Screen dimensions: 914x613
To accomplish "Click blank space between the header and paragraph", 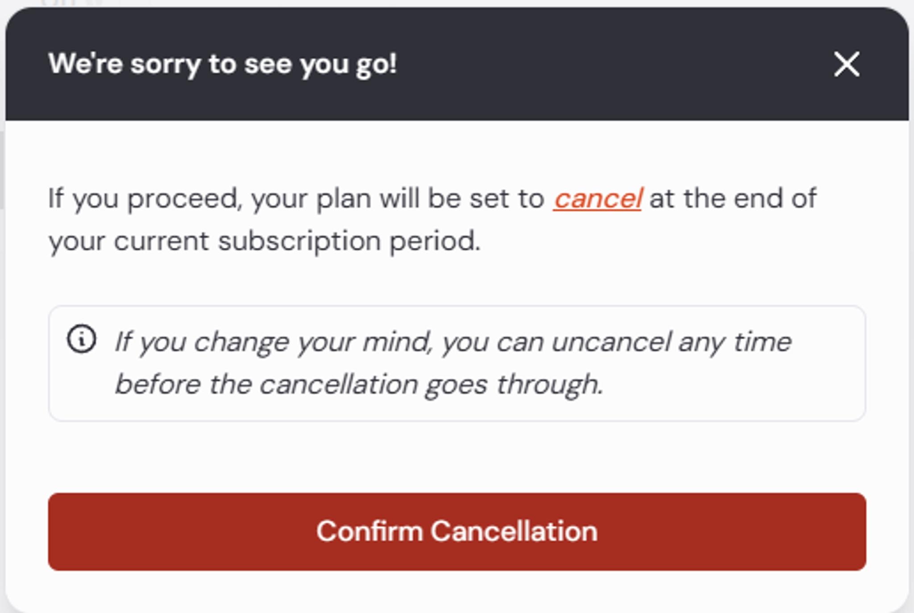I will pyautogui.click(x=457, y=152).
